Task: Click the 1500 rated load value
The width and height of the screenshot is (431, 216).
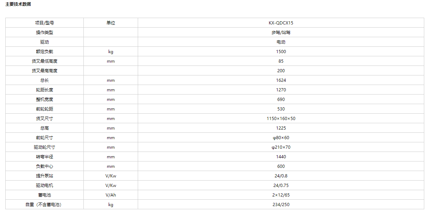Action: [281, 51]
